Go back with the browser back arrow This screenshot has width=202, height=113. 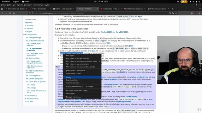coord(3,13)
